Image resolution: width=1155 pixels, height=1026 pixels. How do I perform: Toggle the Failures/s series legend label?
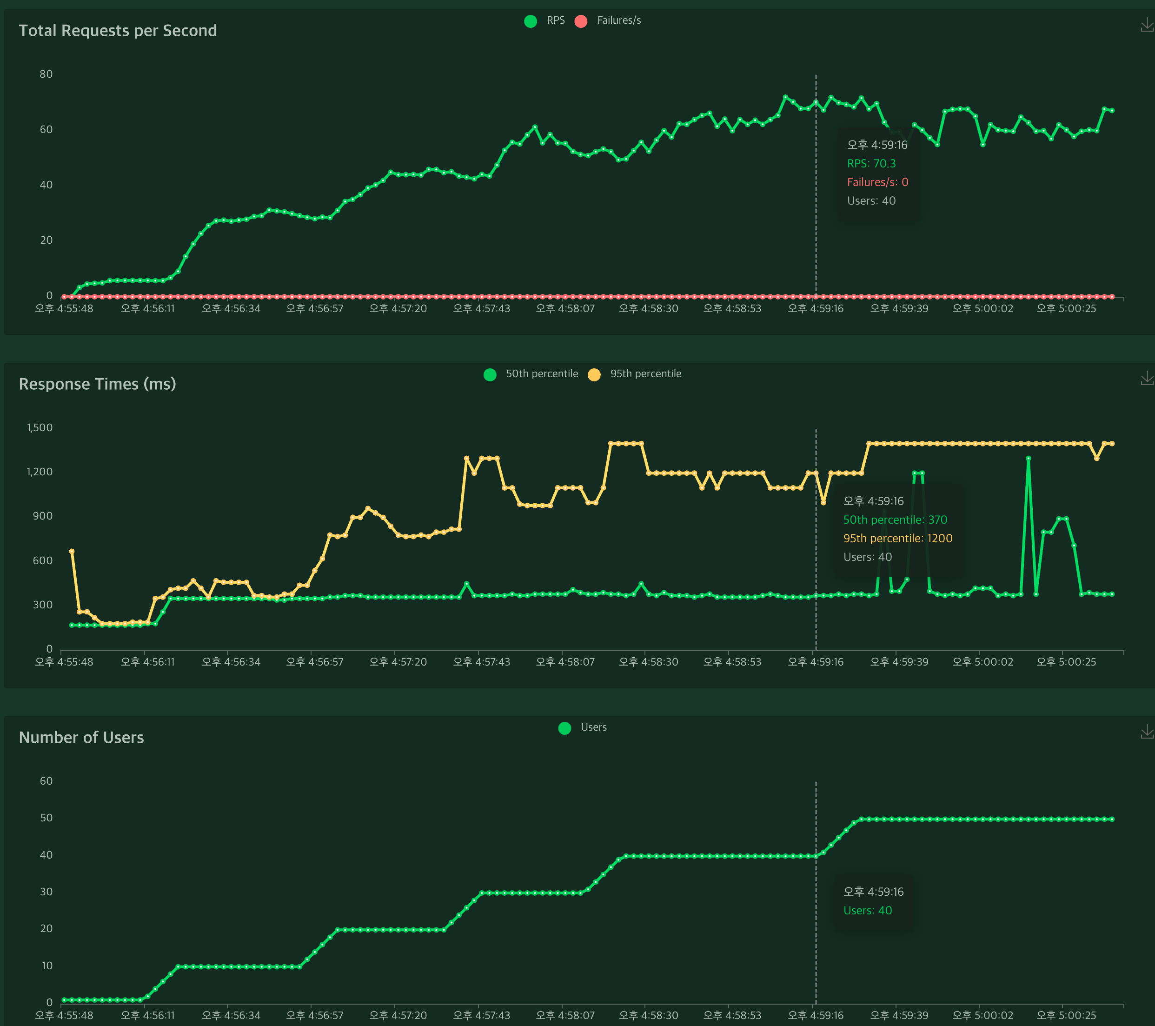tap(619, 20)
